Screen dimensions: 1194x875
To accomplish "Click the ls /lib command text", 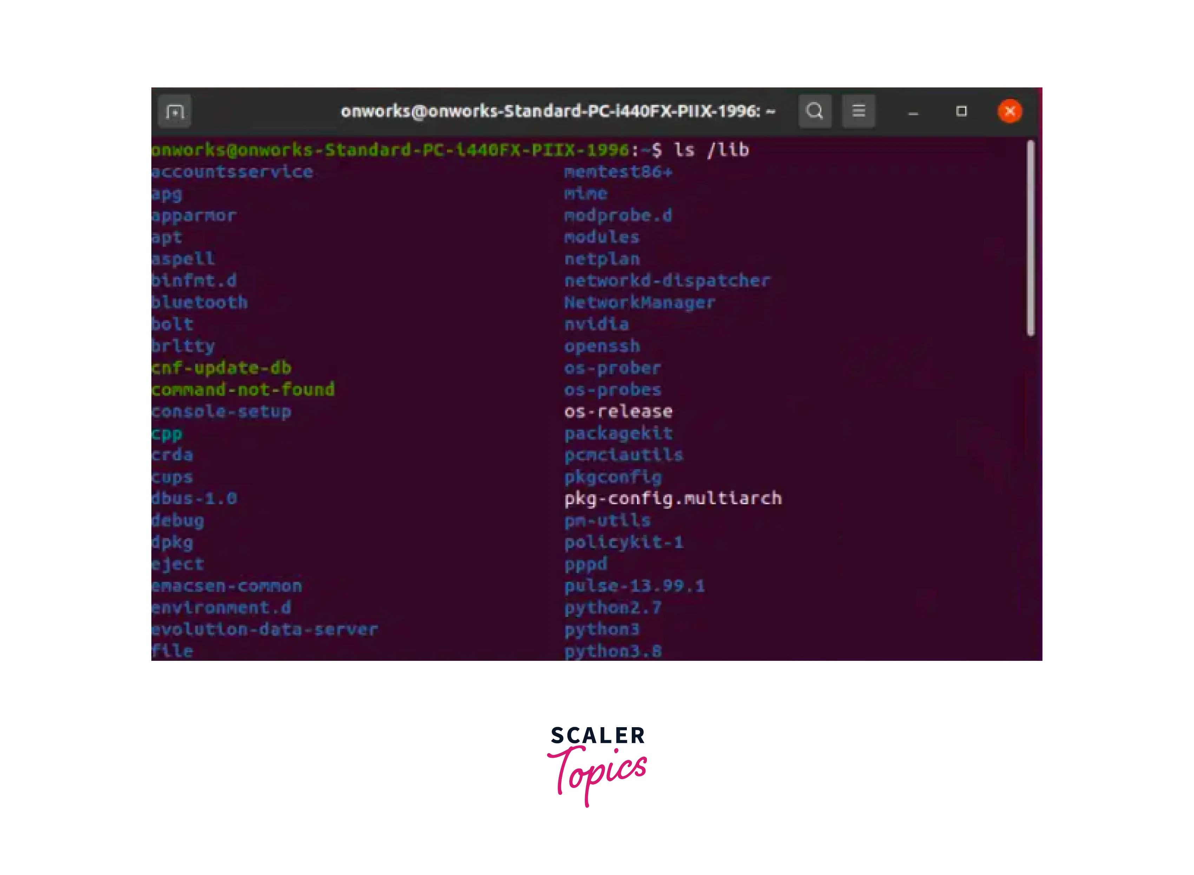I will coord(711,150).
